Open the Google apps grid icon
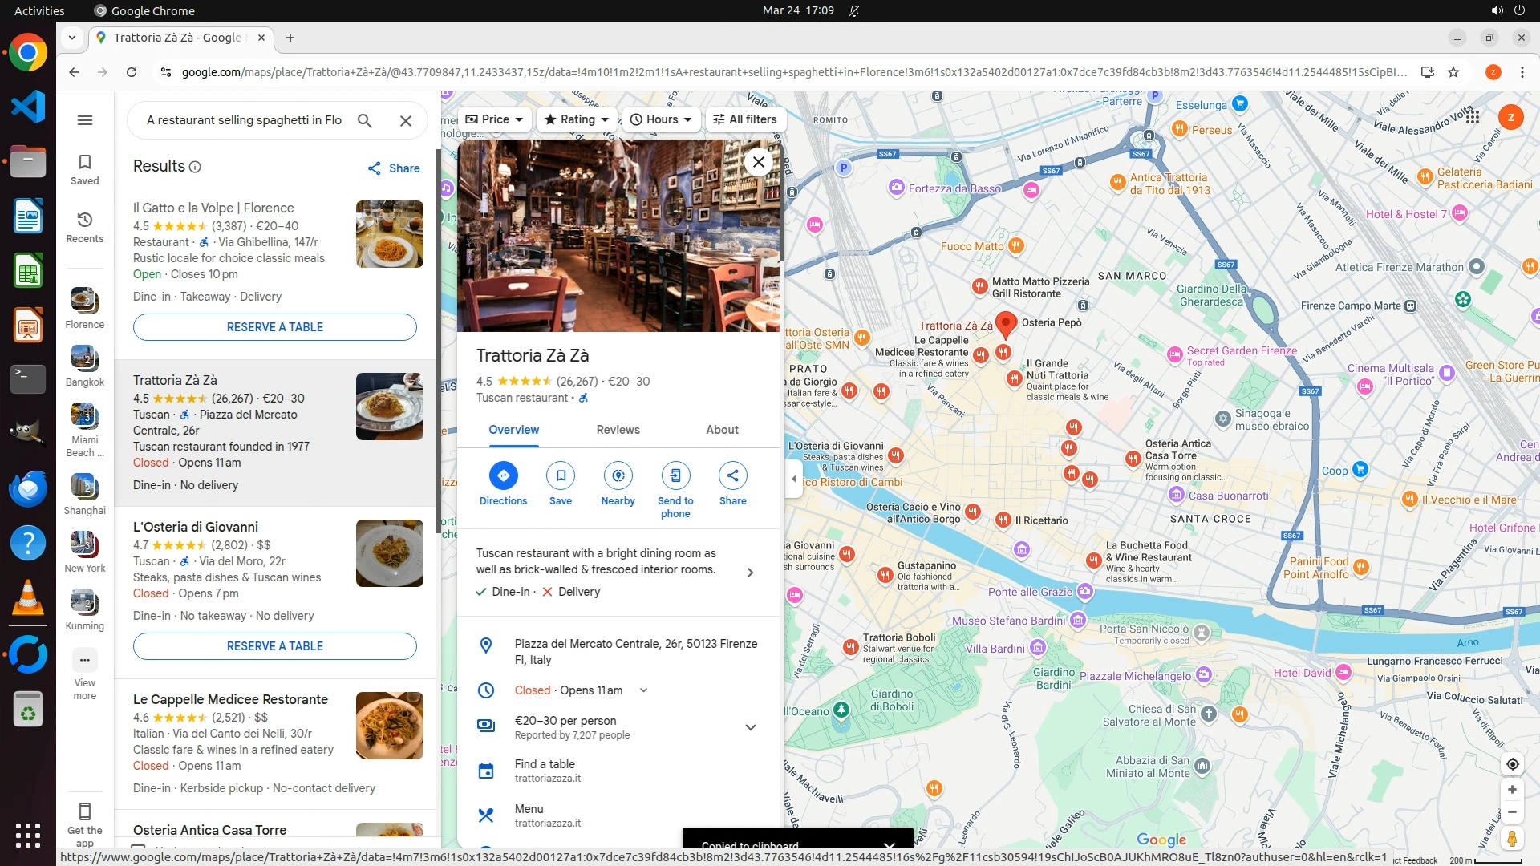This screenshot has height=866, width=1540. 1473,117
